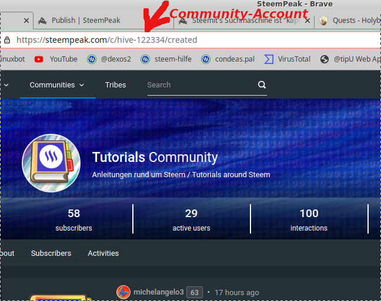Click the @tipU Web App bookmark

tap(350, 59)
